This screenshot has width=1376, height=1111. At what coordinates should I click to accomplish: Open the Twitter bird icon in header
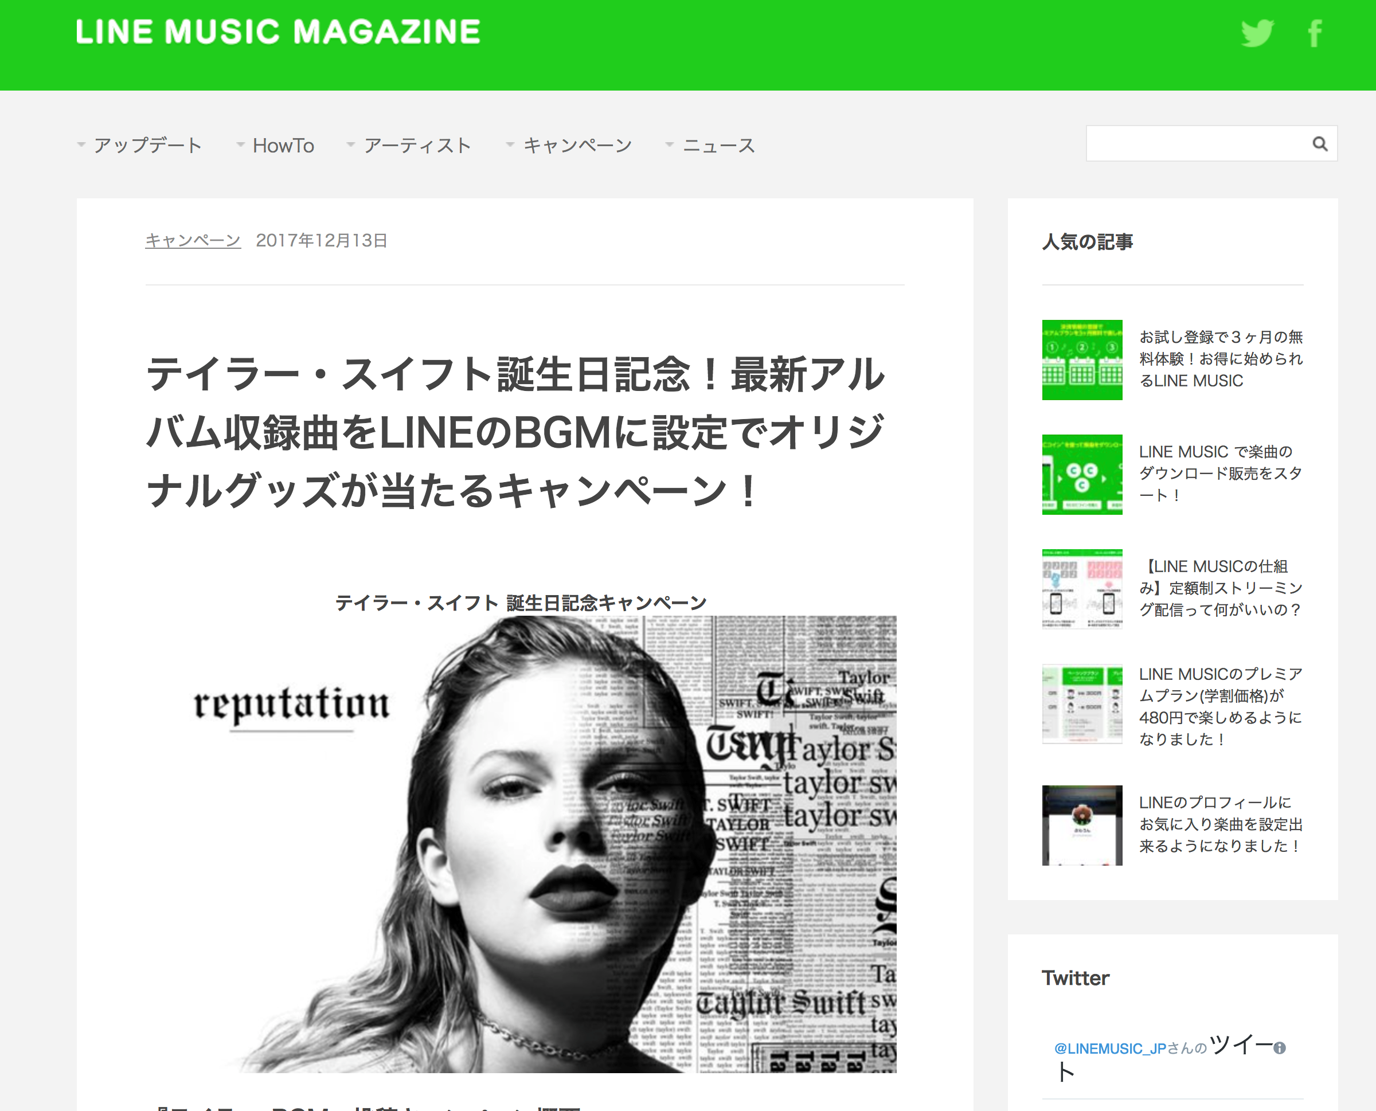point(1257,33)
